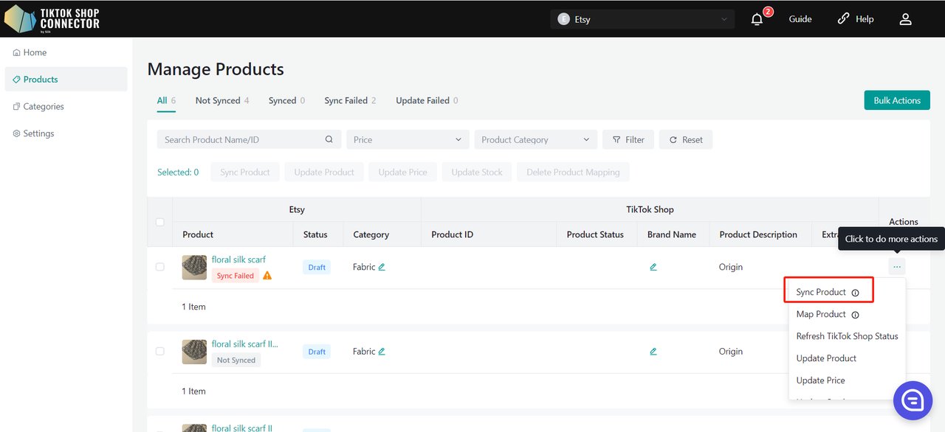Click the more actions ellipsis button
This screenshot has height=432, width=945.
[896, 267]
